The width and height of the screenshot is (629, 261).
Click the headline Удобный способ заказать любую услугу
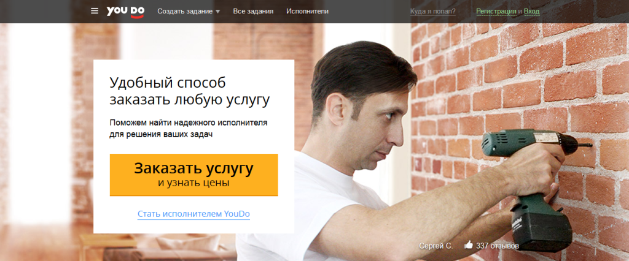[189, 91]
